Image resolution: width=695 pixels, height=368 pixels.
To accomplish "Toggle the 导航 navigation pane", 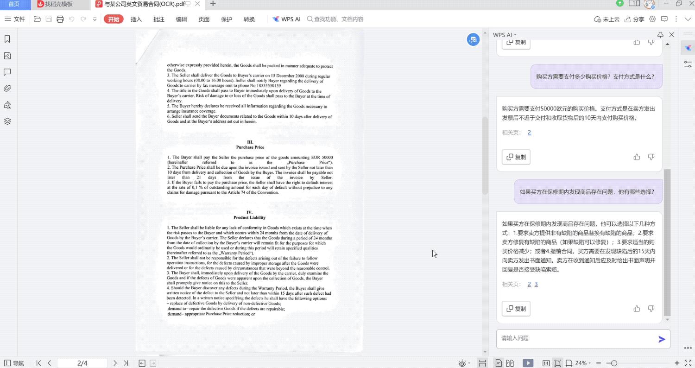I will [x=15, y=363].
